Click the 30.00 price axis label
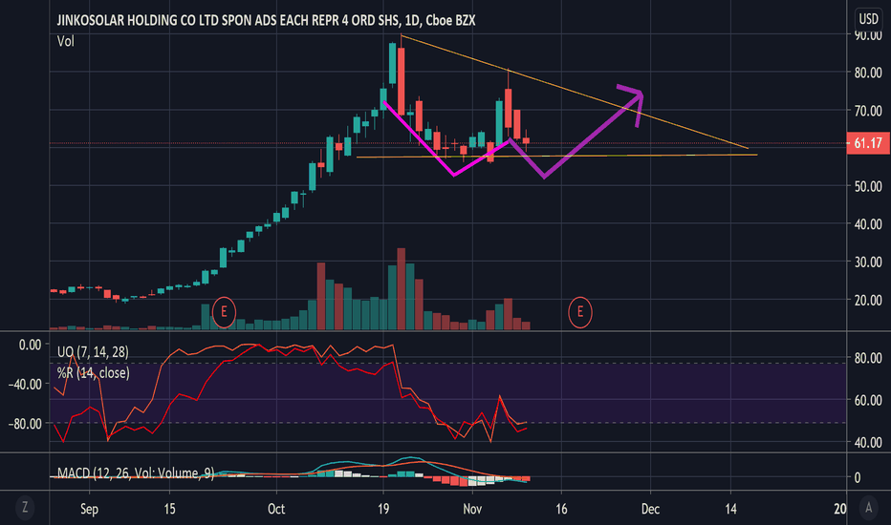Viewport: 891px width, 525px height. [x=868, y=262]
